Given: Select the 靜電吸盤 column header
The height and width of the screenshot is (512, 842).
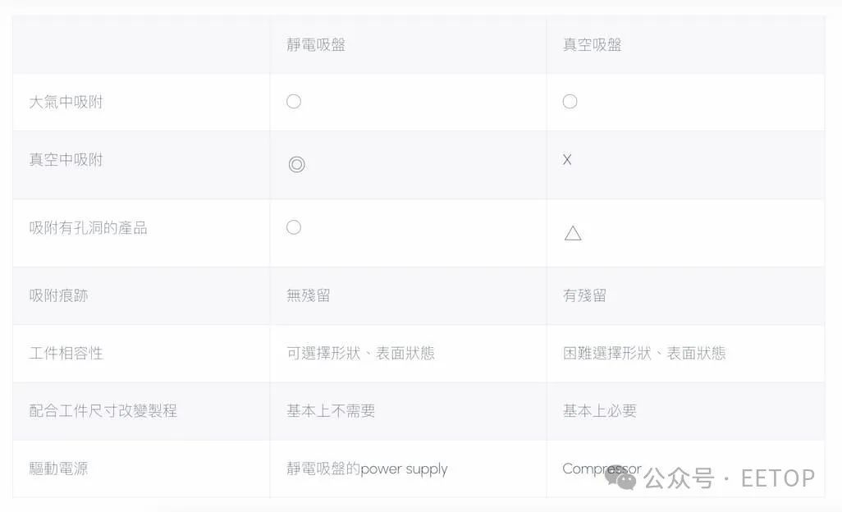Looking at the screenshot, I should pos(316,44).
